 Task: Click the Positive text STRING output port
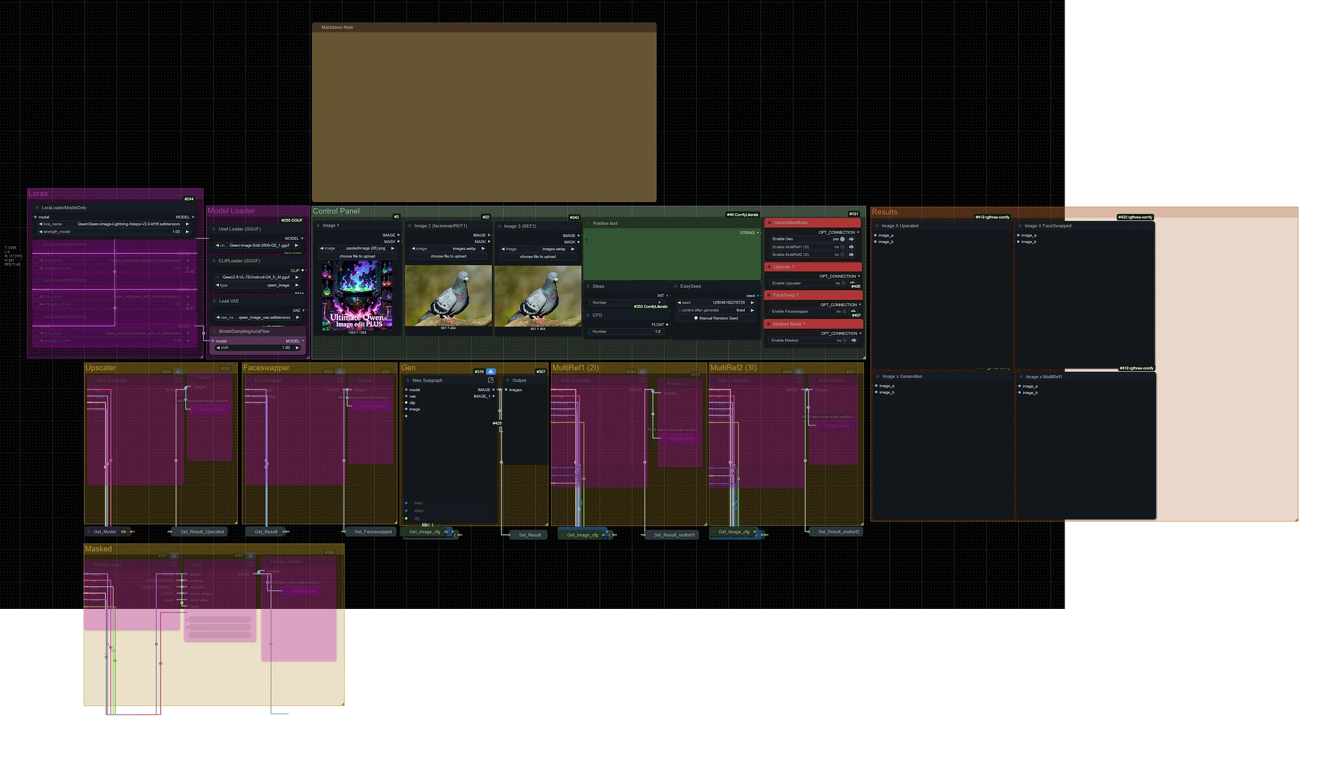[758, 233]
